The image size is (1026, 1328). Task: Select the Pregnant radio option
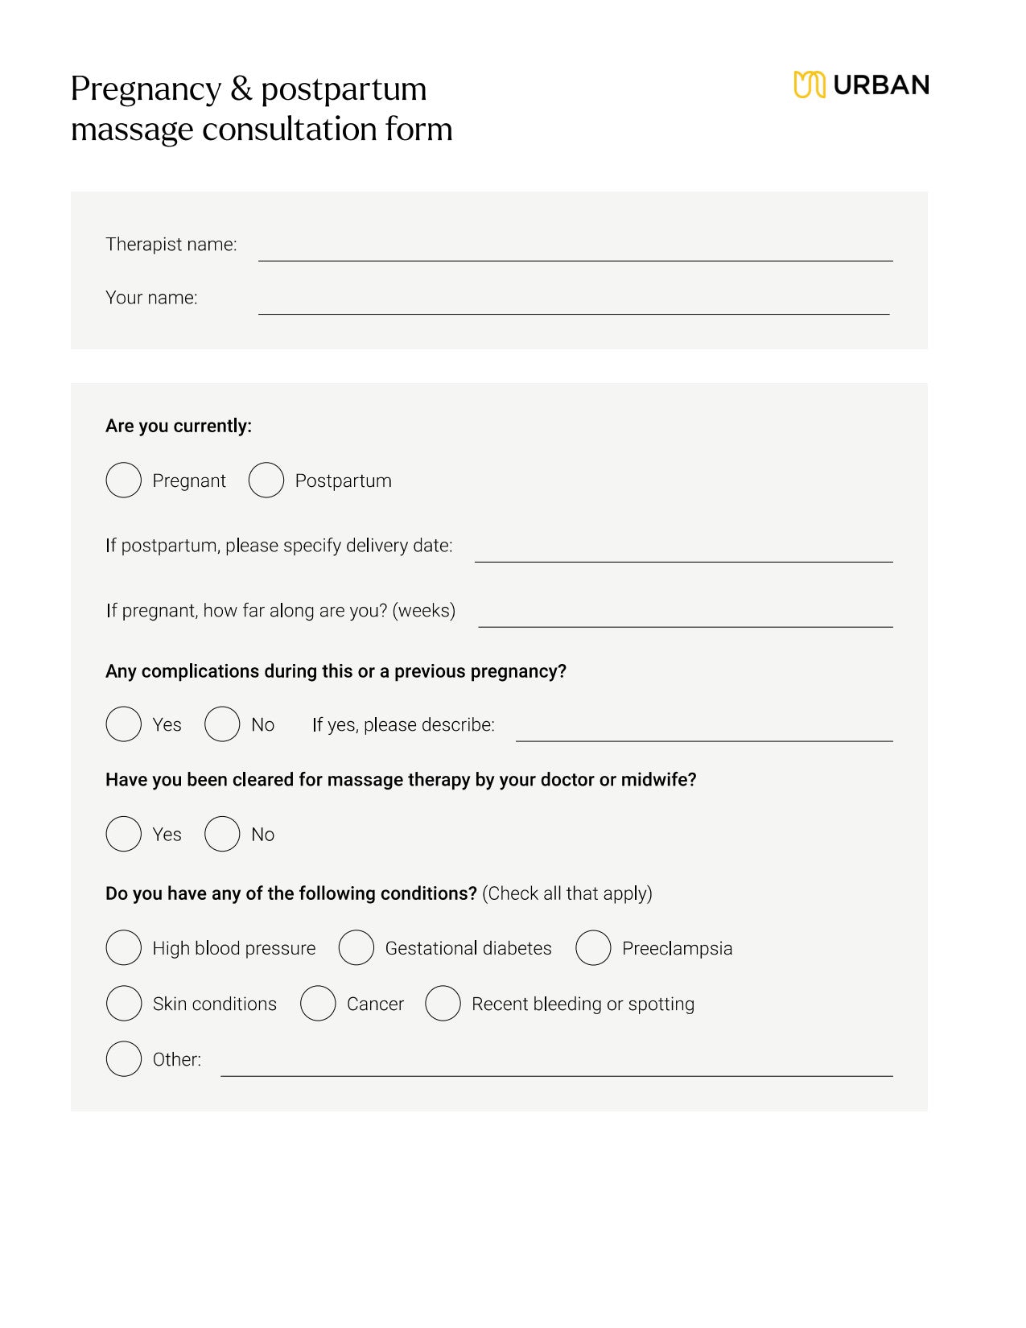coord(124,480)
